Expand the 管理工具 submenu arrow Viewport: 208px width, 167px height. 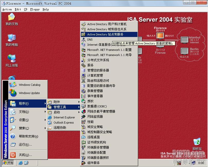click(x=79, y=107)
